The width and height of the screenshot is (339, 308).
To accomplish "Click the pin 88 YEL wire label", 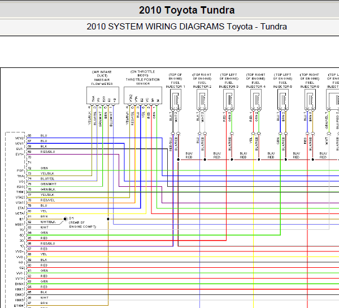I will [x=44, y=254].
